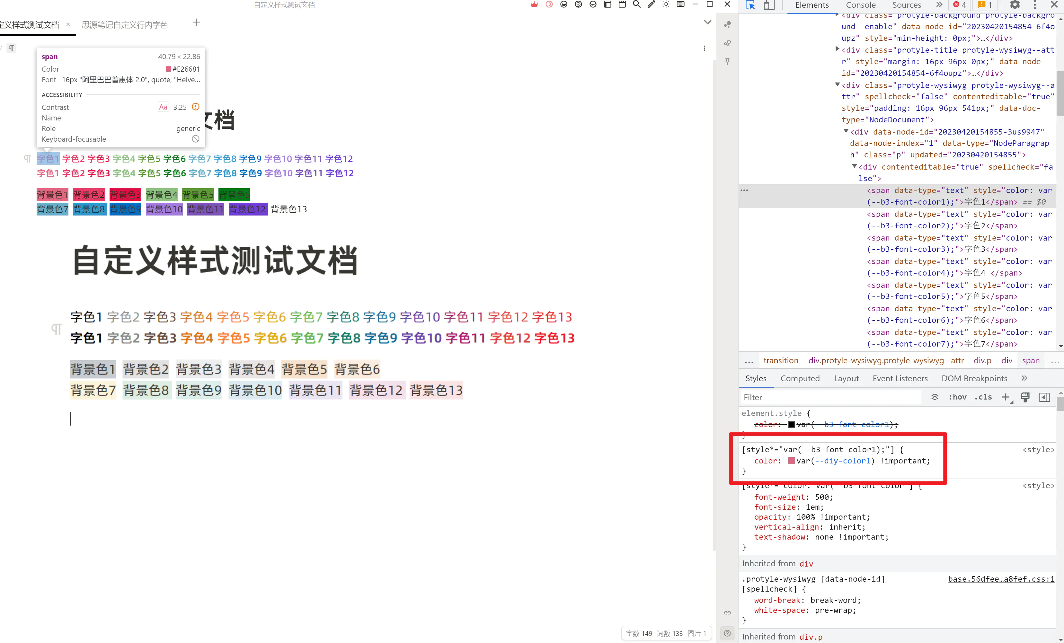Open DevTools settings gear
This screenshot has height=643, width=1064.
click(x=1014, y=5)
